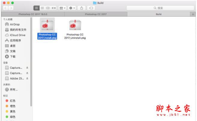Image resolution: width=197 pixels, height=121 pixels.
Task: Select the Build tab
Action: (x=159, y=14)
